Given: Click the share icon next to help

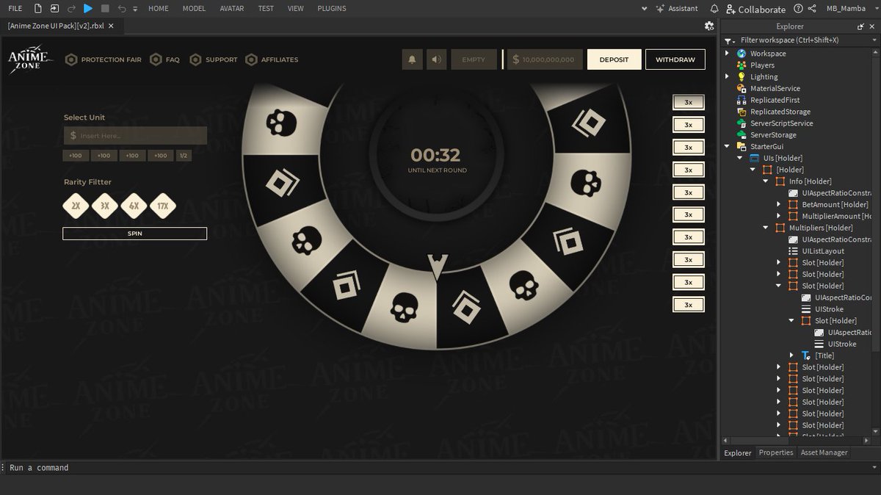Looking at the screenshot, I should pyautogui.click(x=812, y=9).
